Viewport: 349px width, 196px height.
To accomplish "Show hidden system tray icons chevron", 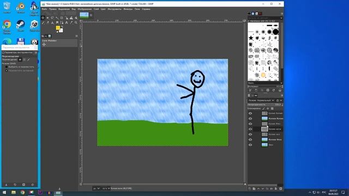I will click(x=310, y=192).
